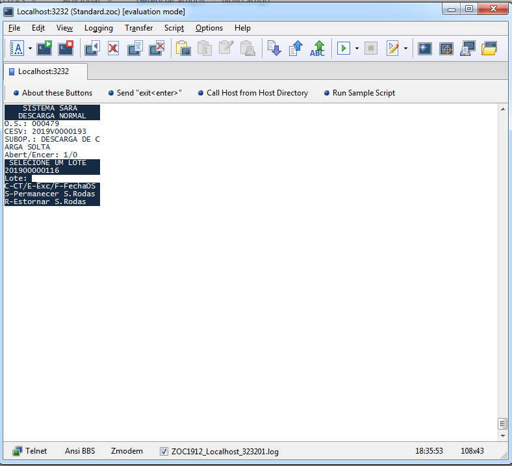
Task: Click the About these Buttons button
Action: [53, 93]
